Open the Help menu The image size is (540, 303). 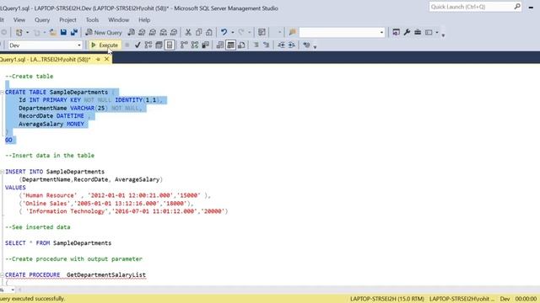tap(144, 20)
